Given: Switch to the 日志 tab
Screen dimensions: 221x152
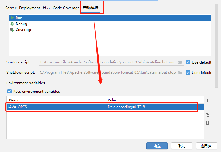Looking at the screenshot, I should [x=46, y=8].
